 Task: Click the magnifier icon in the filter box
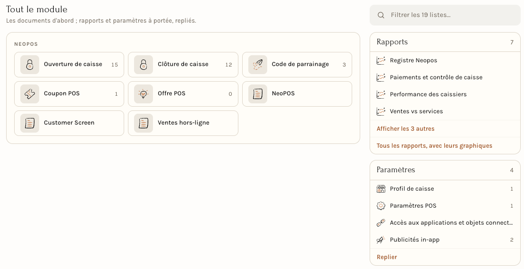[x=381, y=15]
